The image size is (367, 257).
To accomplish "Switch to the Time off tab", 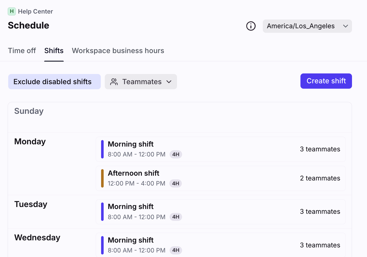I will pyautogui.click(x=22, y=51).
